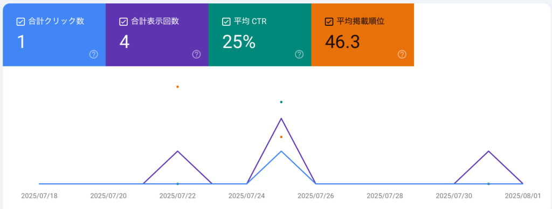Uncheck the 合計表示回数 checkbox

pyautogui.click(x=123, y=22)
